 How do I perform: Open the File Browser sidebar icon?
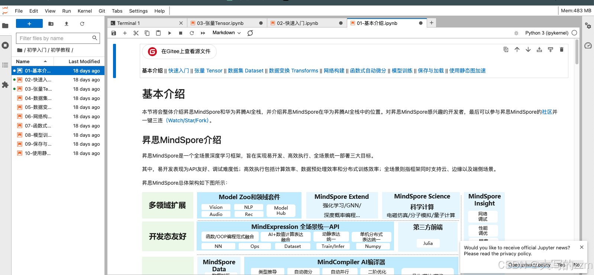5,26
